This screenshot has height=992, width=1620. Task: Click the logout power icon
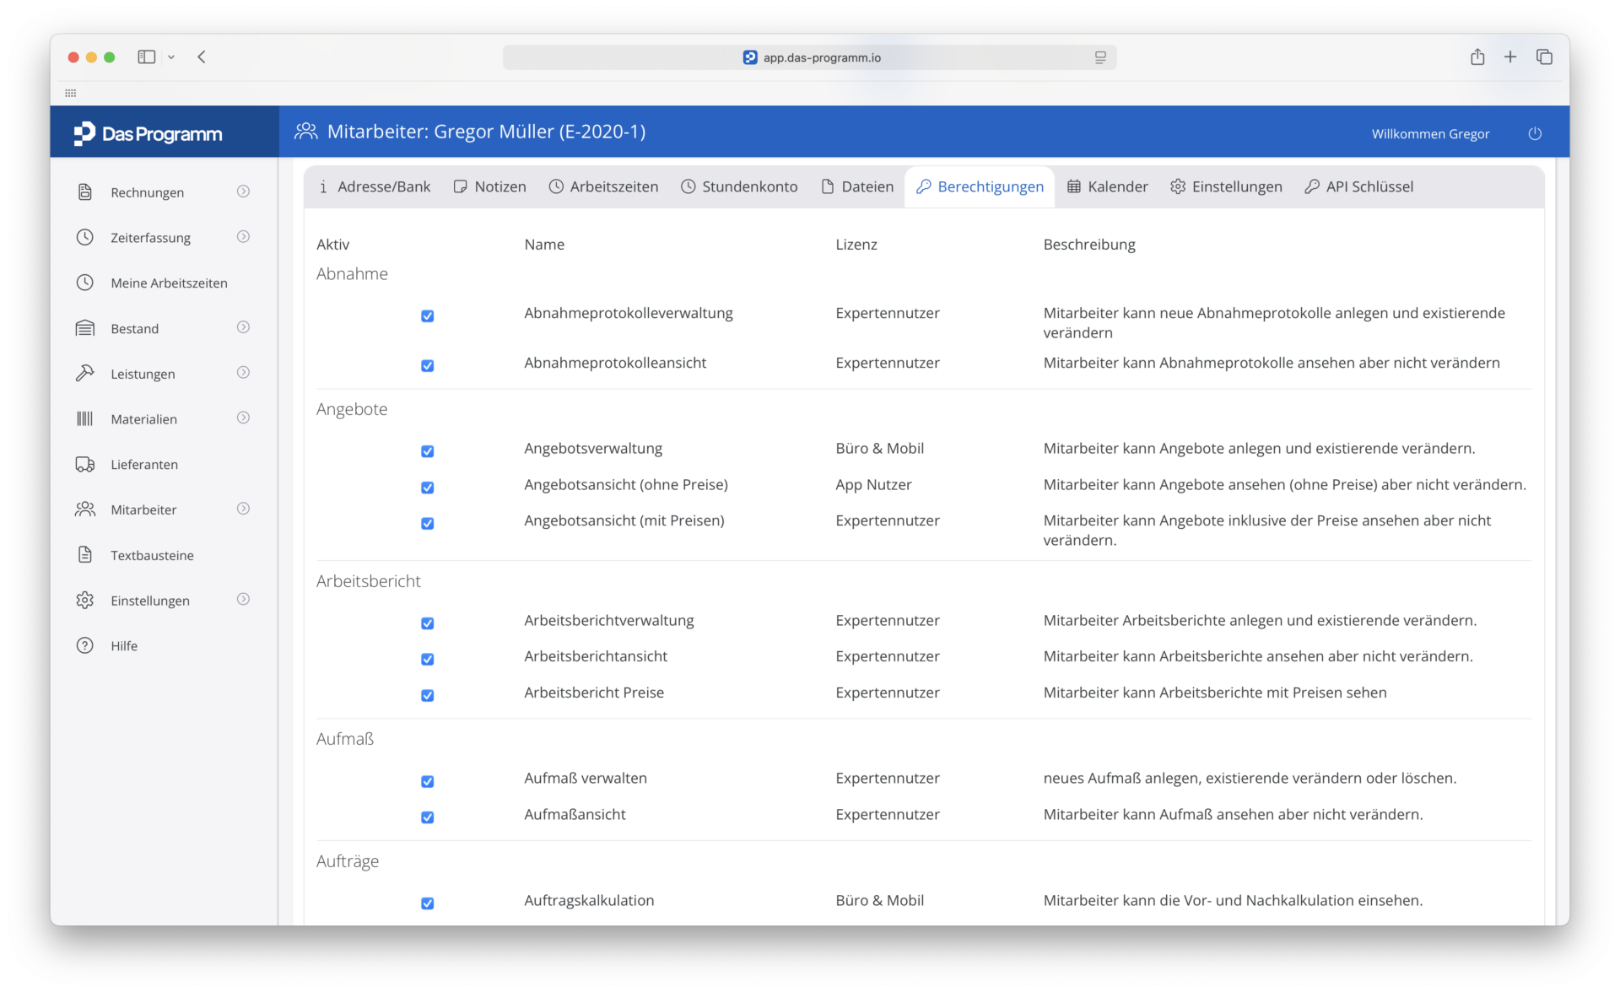click(x=1535, y=133)
